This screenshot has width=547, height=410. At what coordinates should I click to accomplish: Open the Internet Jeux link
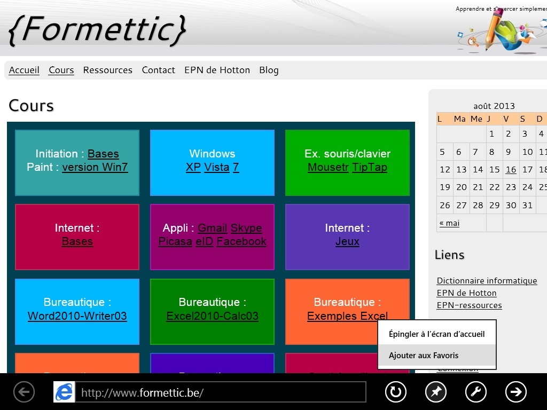click(x=347, y=242)
